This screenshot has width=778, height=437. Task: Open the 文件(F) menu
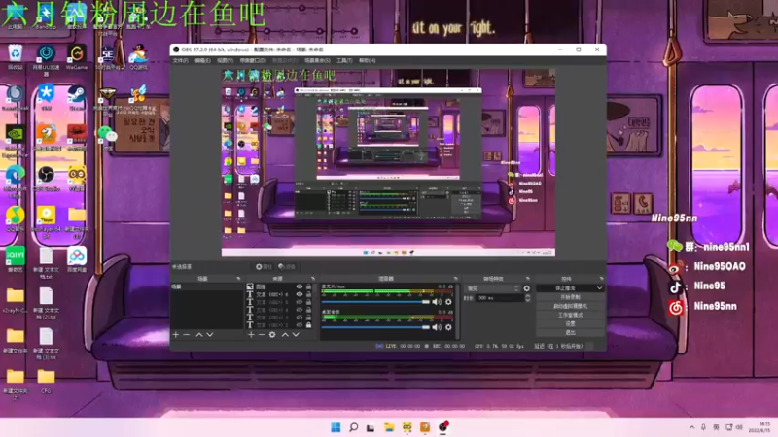(x=181, y=60)
